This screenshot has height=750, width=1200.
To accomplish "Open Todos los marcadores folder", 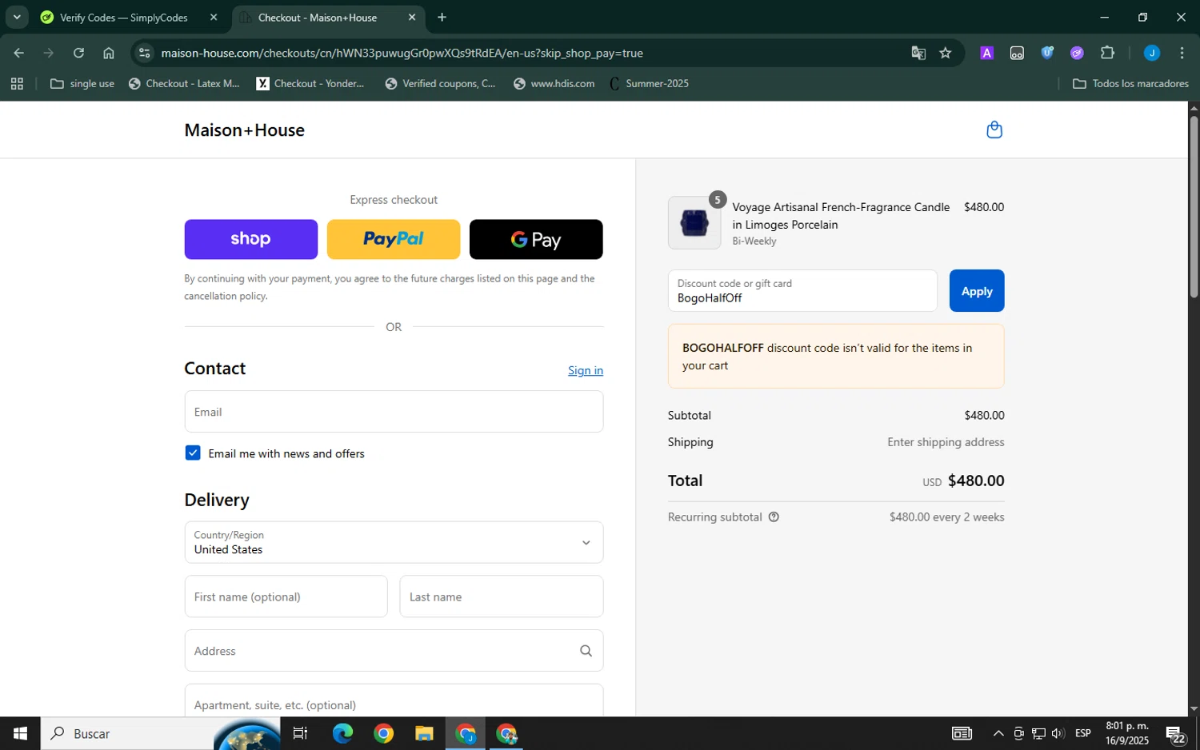I will pyautogui.click(x=1130, y=84).
